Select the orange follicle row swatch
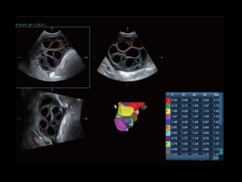Screen dimensions: 242x182 tap(168, 127)
